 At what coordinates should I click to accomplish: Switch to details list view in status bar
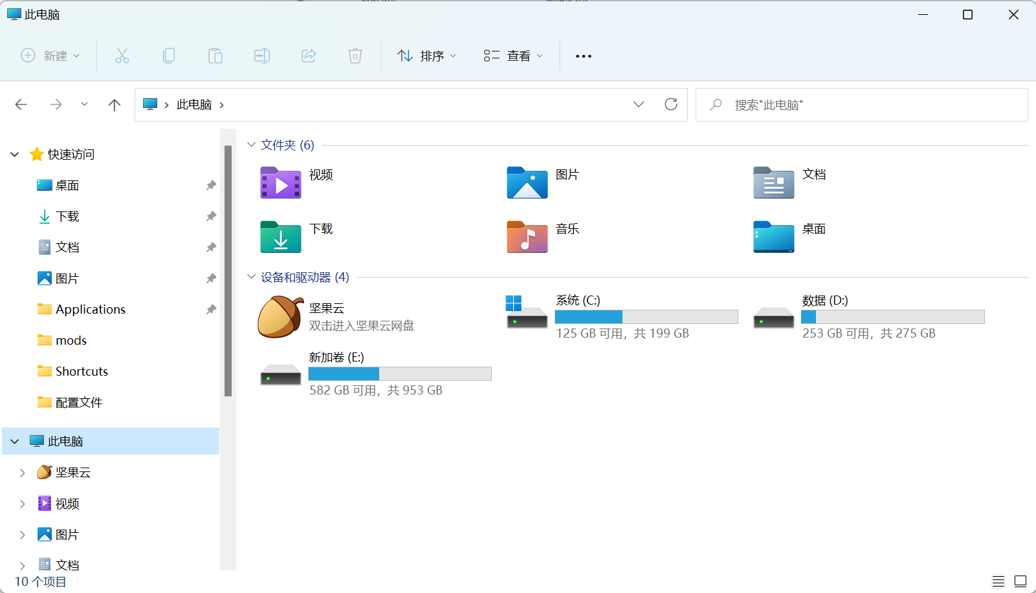pyautogui.click(x=998, y=581)
